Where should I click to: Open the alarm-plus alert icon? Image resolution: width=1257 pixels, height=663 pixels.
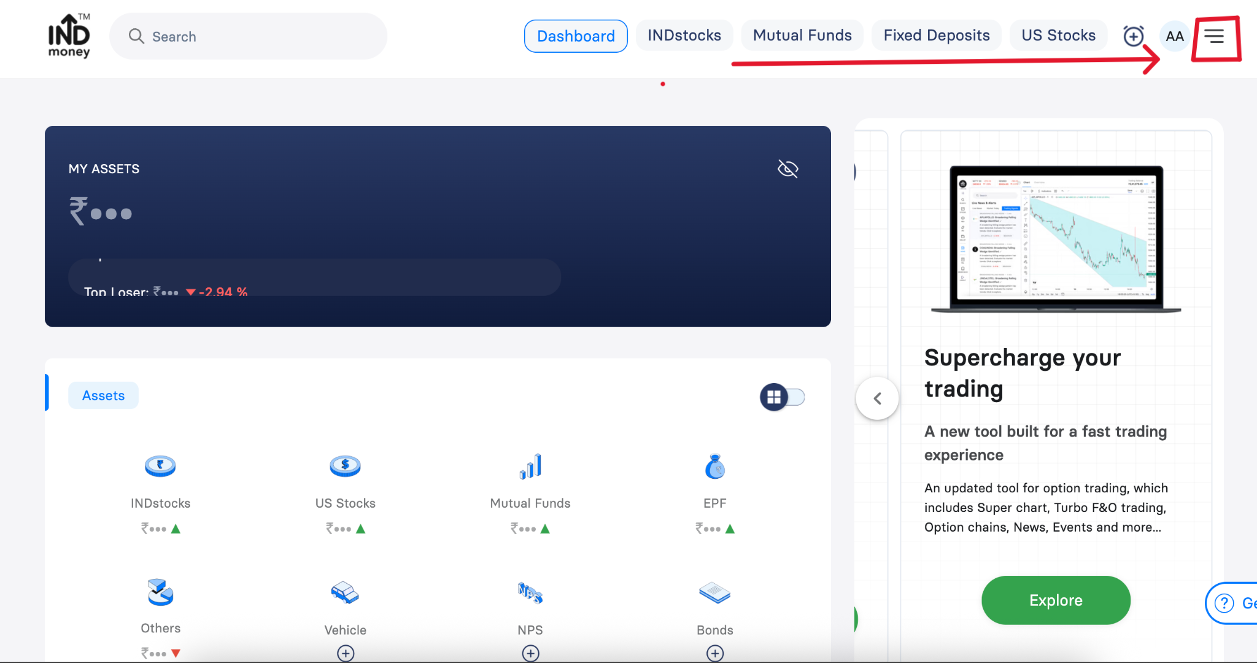click(1133, 36)
